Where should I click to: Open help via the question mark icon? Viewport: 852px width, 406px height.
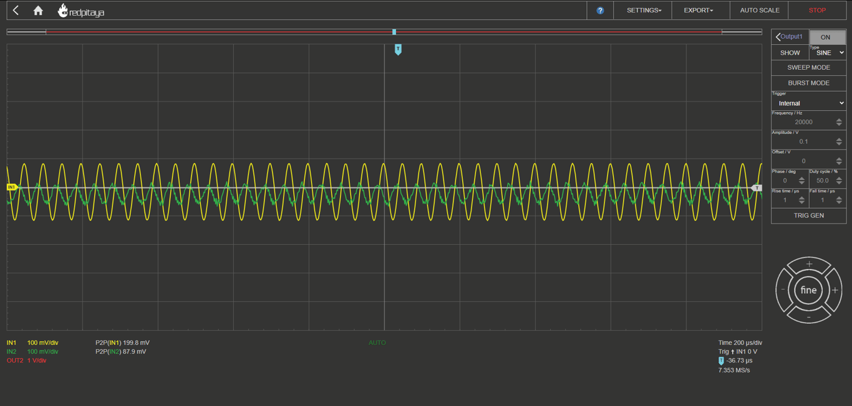[600, 11]
